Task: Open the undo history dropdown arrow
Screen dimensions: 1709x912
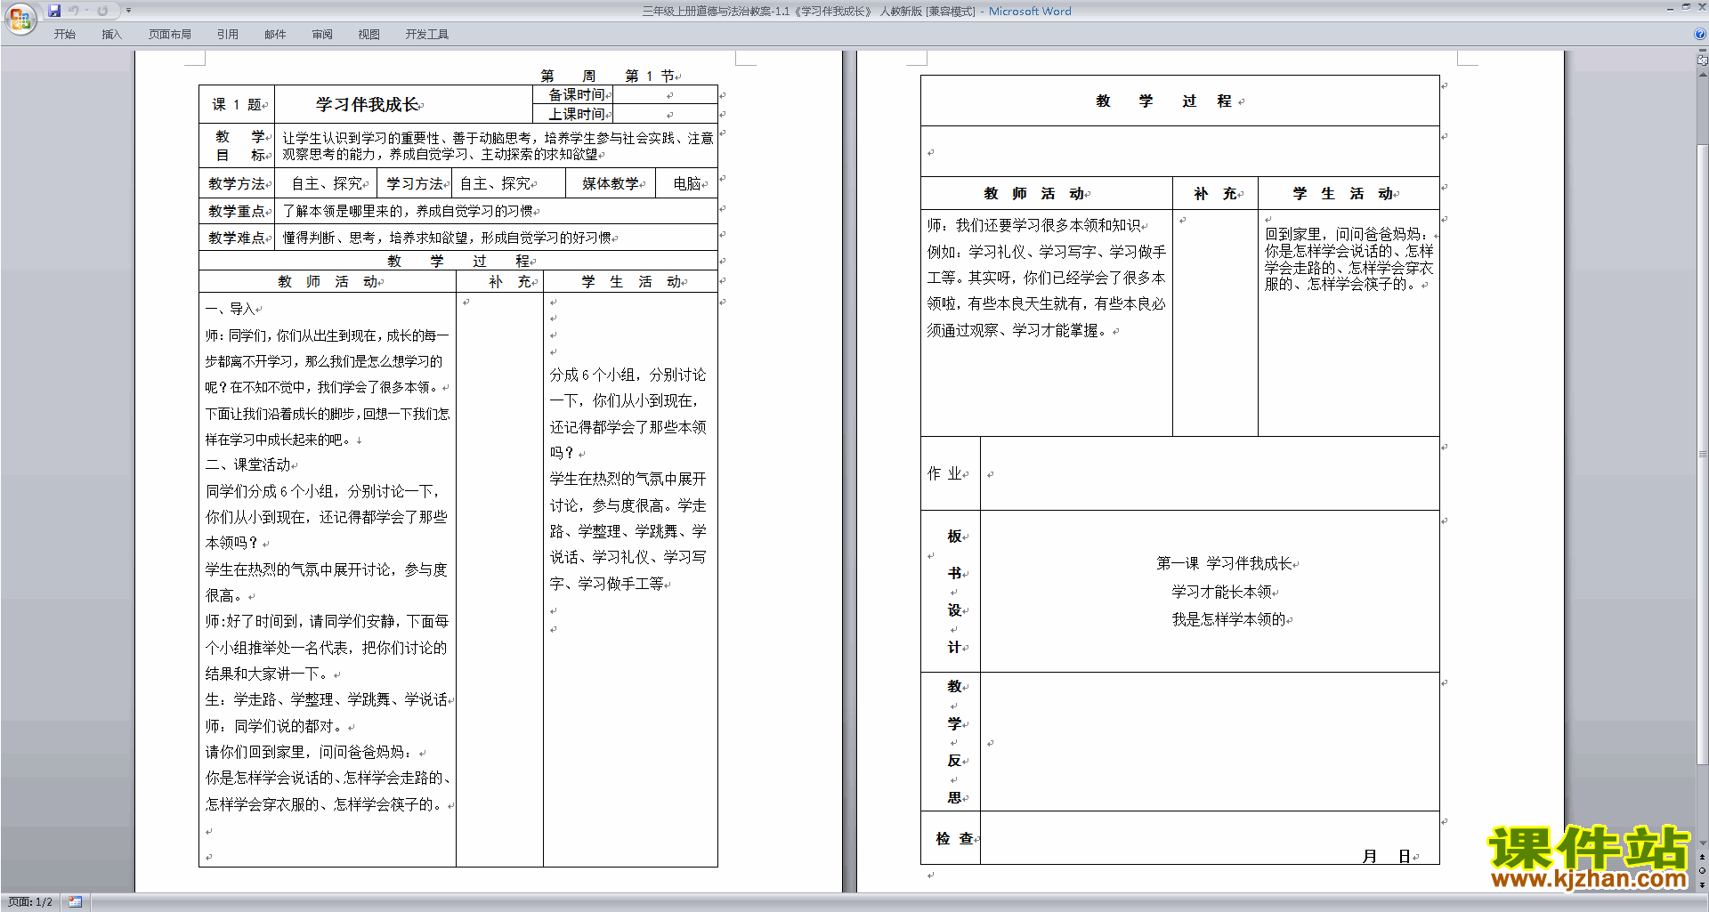Action: pyautogui.click(x=87, y=11)
